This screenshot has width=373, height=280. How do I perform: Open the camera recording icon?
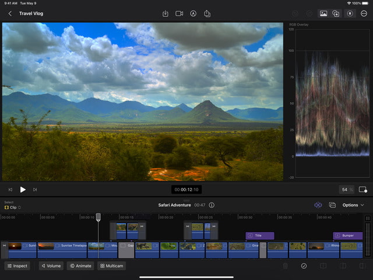(x=180, y=13)
